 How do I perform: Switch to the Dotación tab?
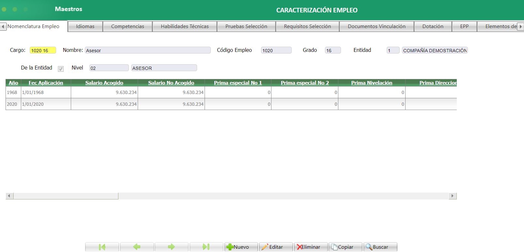coord(433,26)
